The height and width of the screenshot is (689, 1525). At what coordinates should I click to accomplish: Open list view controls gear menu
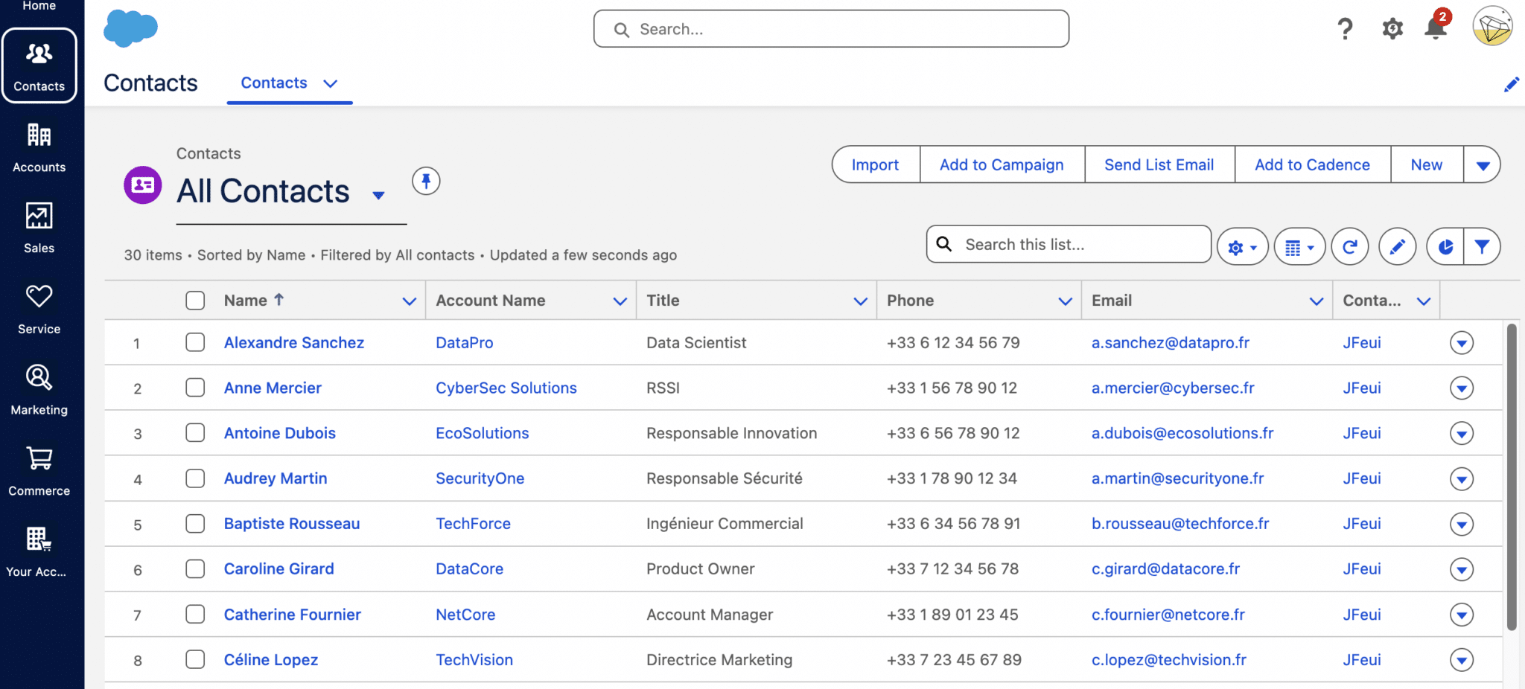1242,247
